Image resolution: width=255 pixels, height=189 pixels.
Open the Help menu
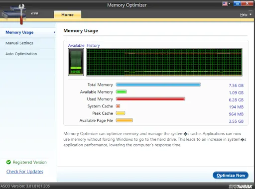coord(244,15)
